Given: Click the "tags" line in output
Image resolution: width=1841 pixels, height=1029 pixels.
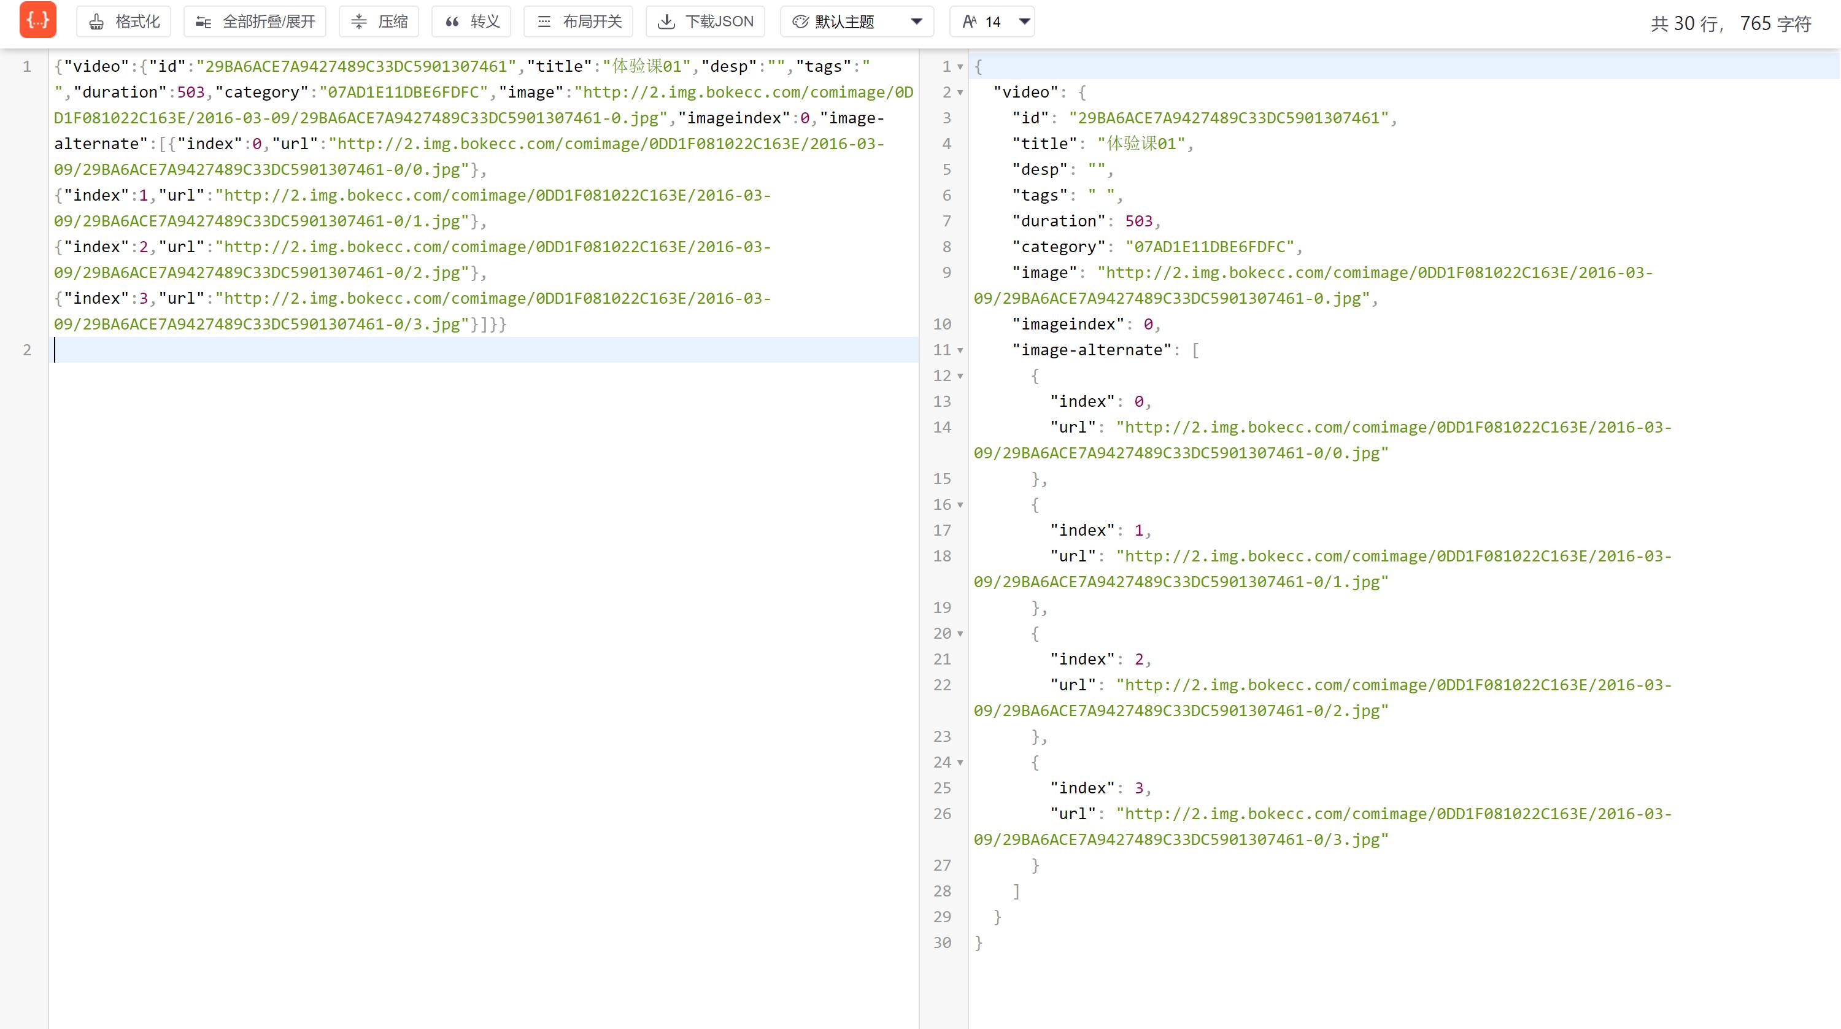Looking at the screenshot, I should pos(1067,195).
